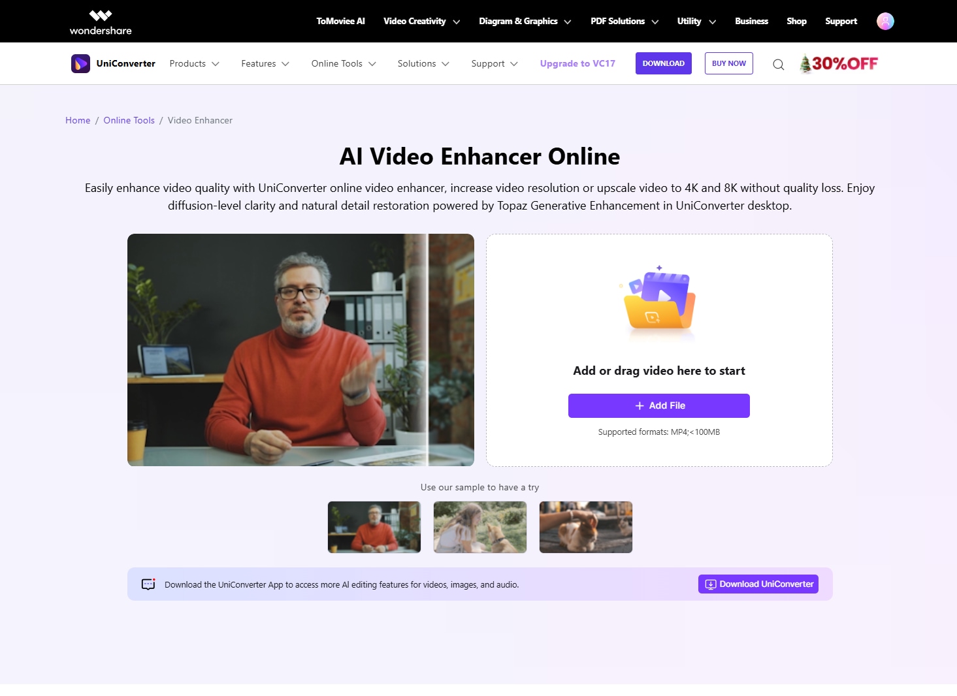Image resolution: width=957 pixels, height=696 pixels.
Task: Click the download icon inside Download UniConverter button
Action: [x=709, y=584]
